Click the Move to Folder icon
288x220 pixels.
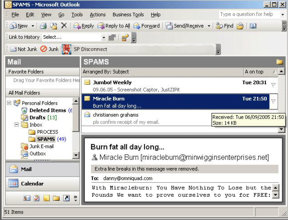(x=54, y=26)
